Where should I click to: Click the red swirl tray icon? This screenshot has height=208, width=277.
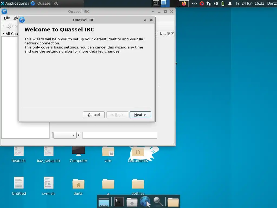coord(202,3)
